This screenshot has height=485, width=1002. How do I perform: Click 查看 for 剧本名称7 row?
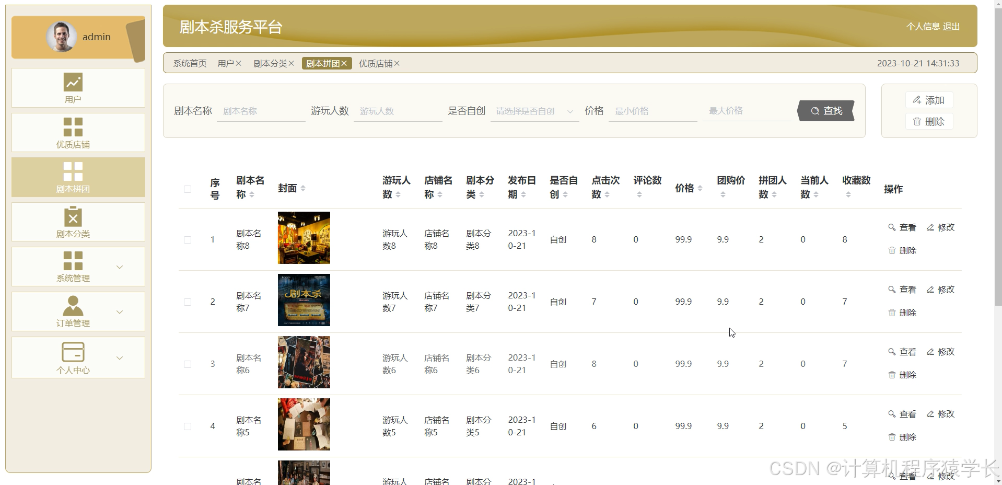pyautogui.click(x=902, y=290)
